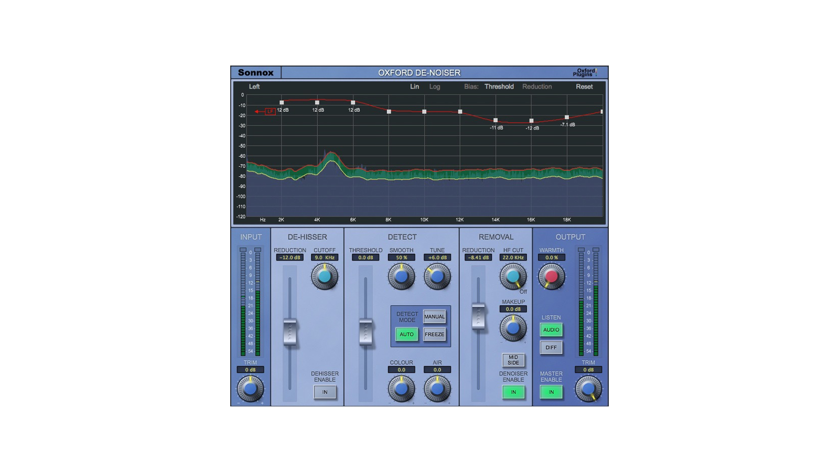Click the De-Hisser reduction slider handle
Viewport: 839px width, 472px height.
point(290,332)
